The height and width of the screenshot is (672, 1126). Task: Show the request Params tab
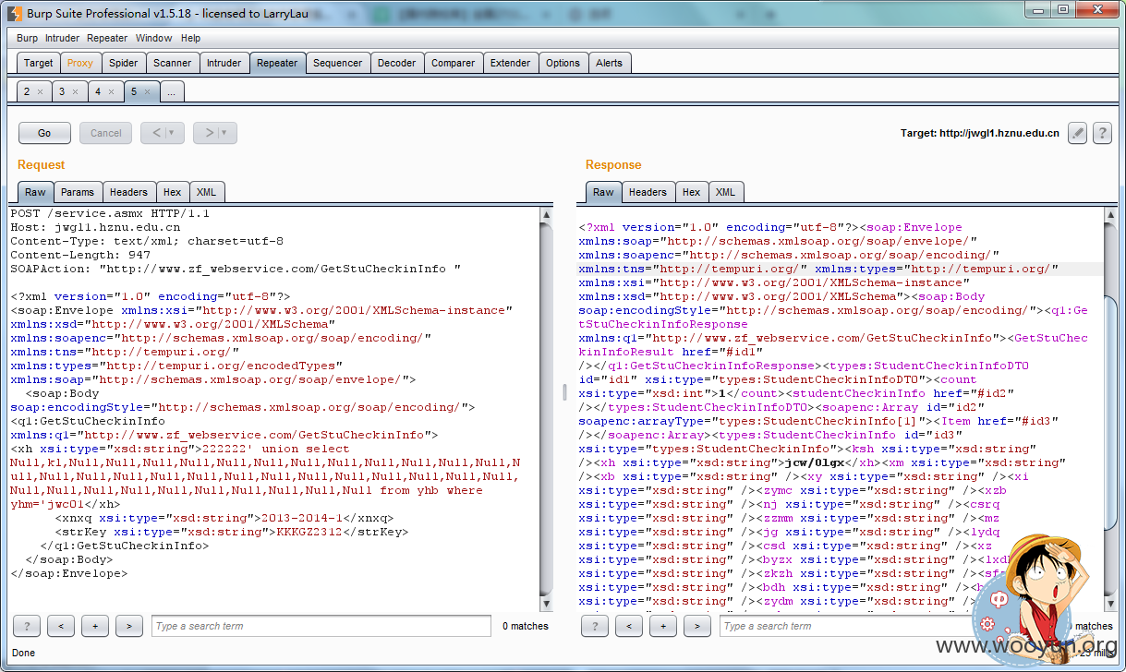78,192
